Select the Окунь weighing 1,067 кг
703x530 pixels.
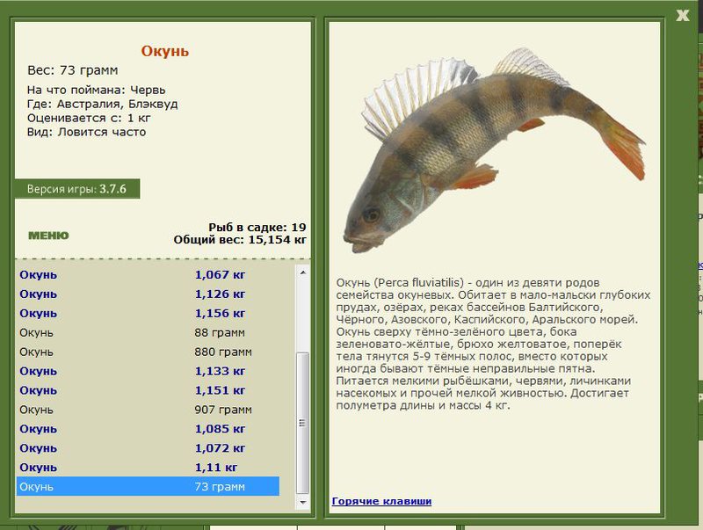pos(148,274)
